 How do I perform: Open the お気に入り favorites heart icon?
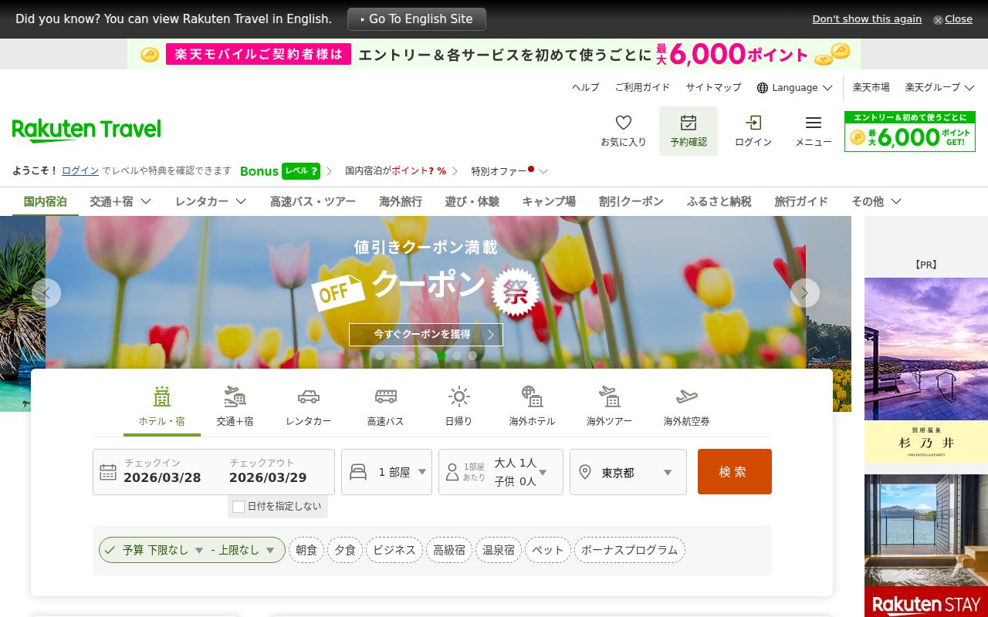coord(624,131)
